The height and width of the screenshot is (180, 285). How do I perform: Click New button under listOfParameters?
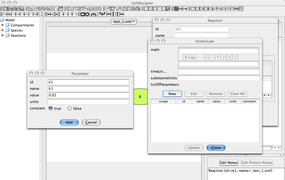[172, 94]
